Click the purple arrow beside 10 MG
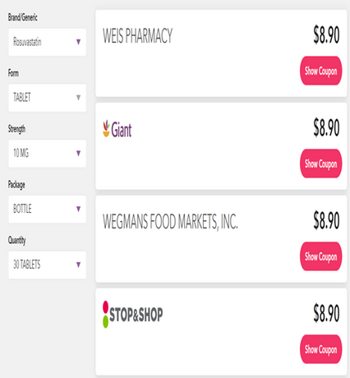 coord(78,153)
